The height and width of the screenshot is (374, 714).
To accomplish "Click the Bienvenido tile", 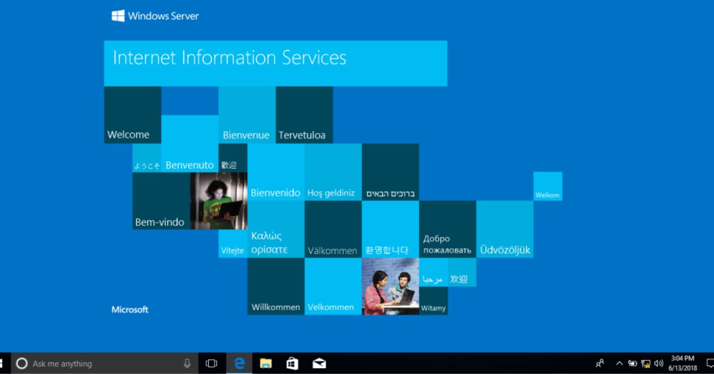I will 275,172.
